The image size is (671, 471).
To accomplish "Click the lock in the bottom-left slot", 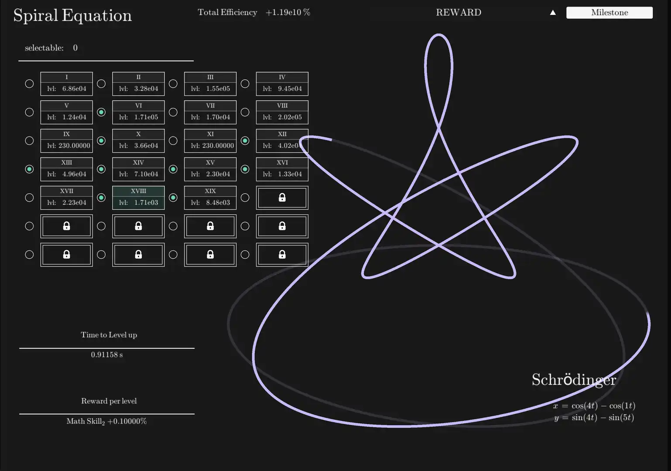I will pyautogui.click(x=66, y=254).
